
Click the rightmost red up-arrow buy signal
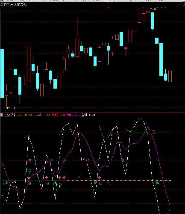click(99, 178)
